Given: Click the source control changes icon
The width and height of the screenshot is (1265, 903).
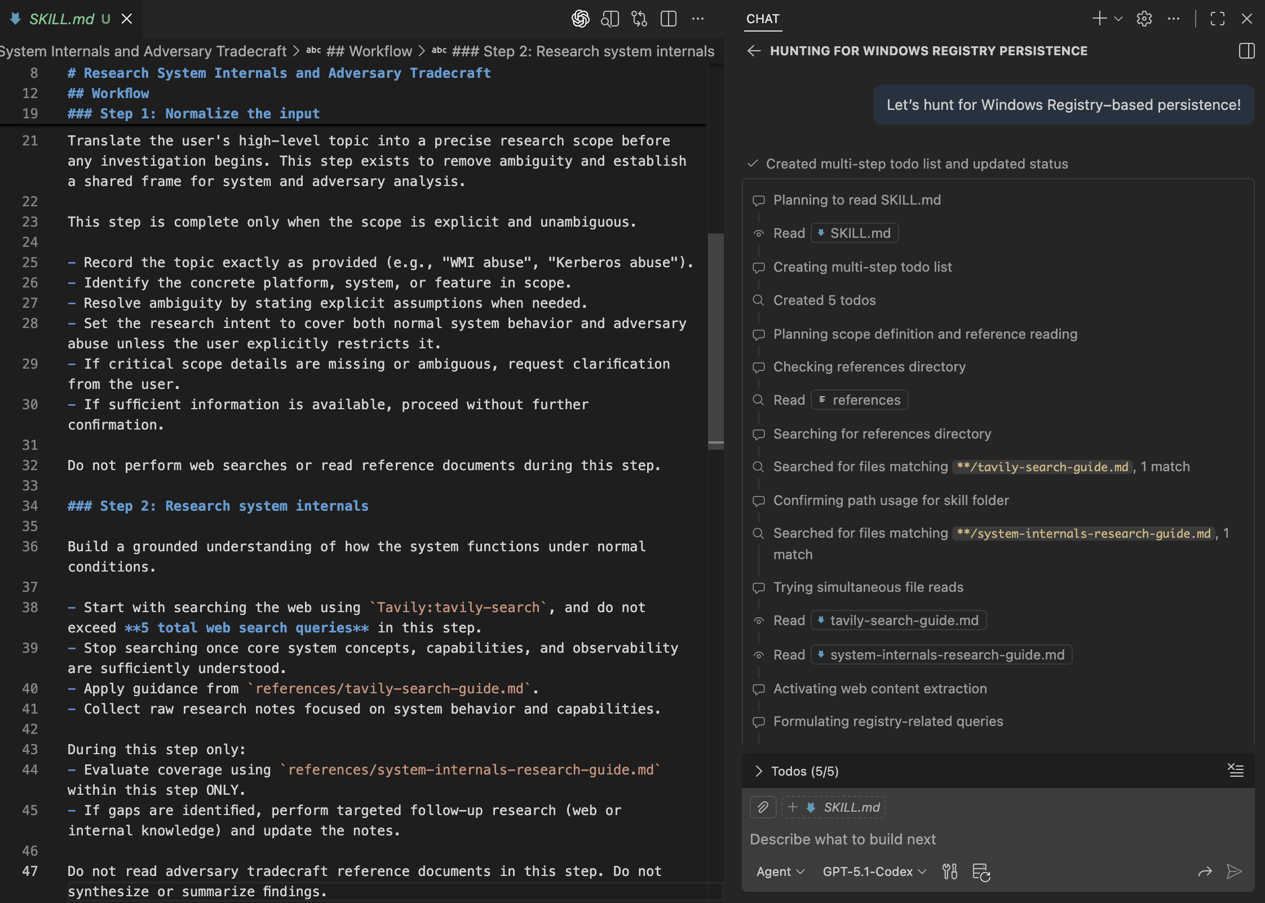Looking at the screenshot, I should point(639,19).
